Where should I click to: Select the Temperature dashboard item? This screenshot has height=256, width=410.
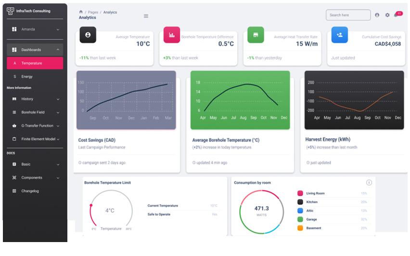[35, 63]
